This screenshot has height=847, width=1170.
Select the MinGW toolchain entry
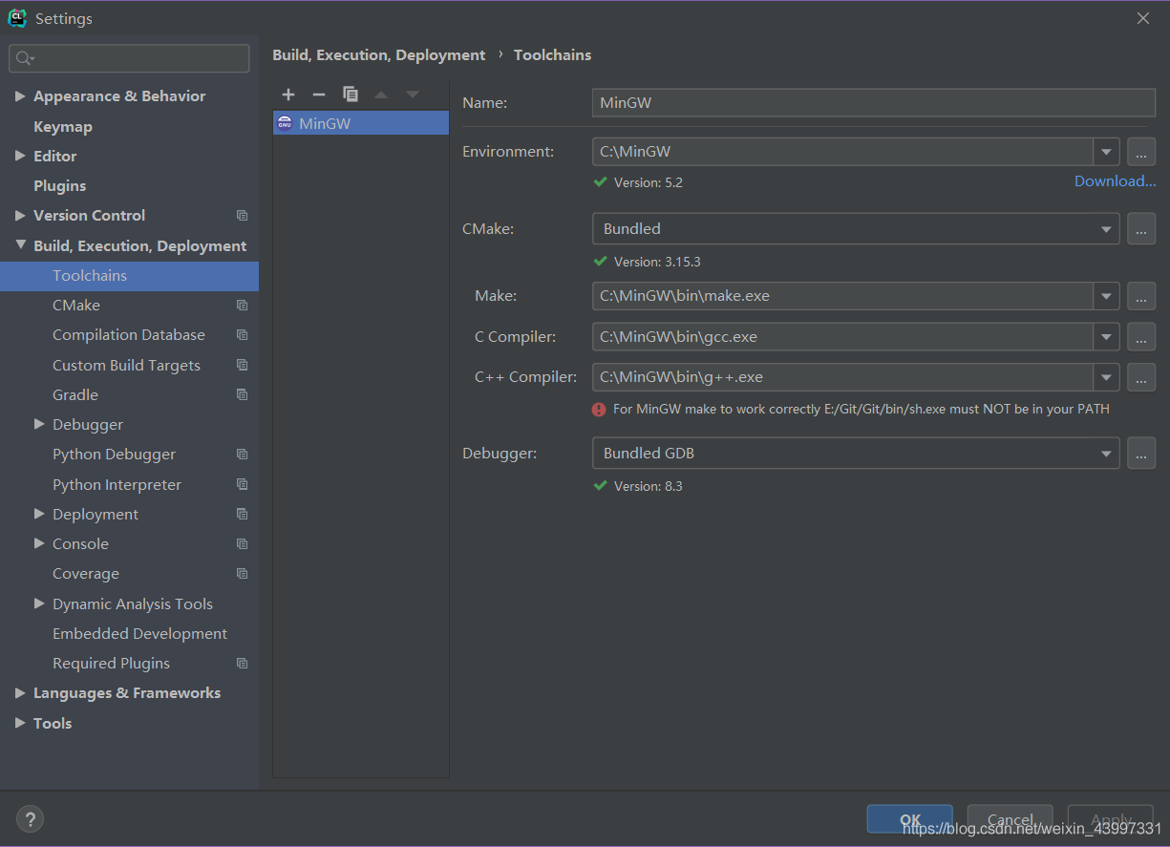pos(361,123)
